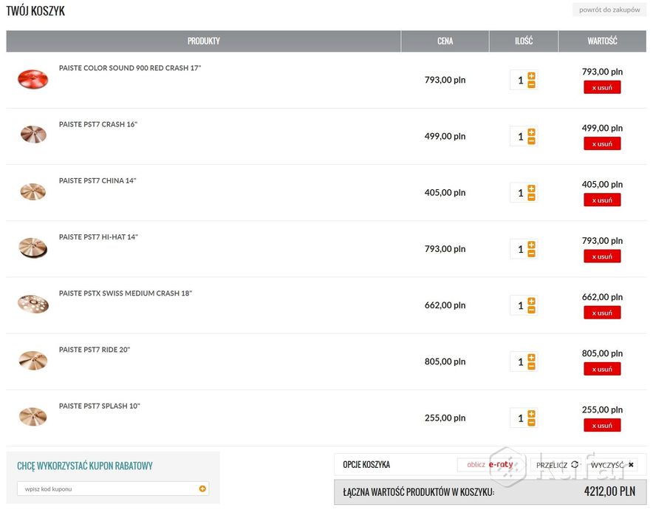
Task: View the PST7 Hi-Hat 14" product image
Action: [33, 248]
